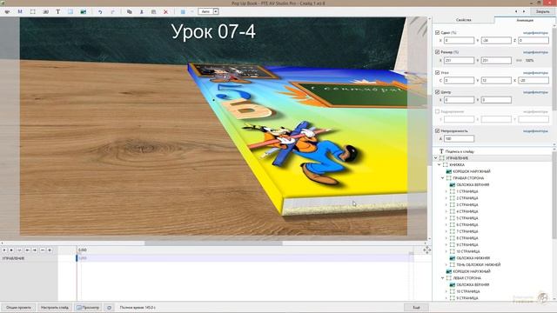Copy the selected object
Screen dimensions: 557x313
click(130, 11)
